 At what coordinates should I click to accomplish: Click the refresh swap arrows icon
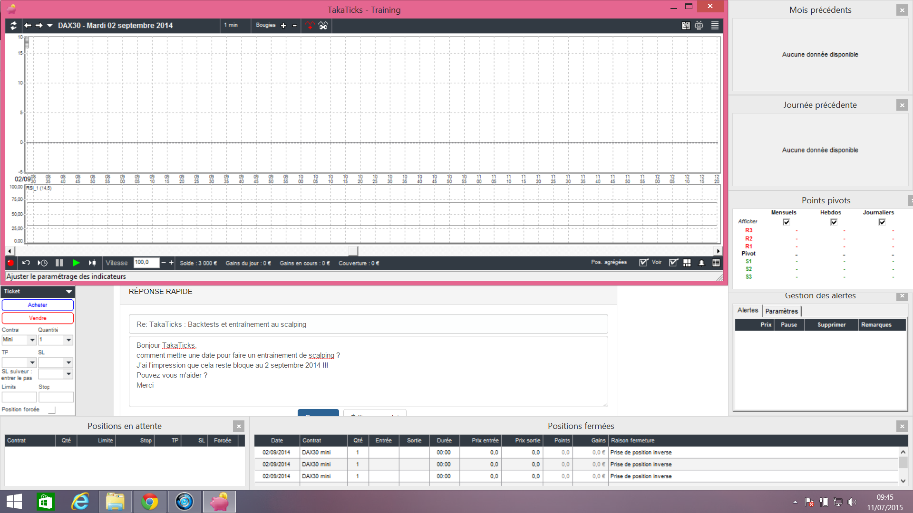click(13, 26)
